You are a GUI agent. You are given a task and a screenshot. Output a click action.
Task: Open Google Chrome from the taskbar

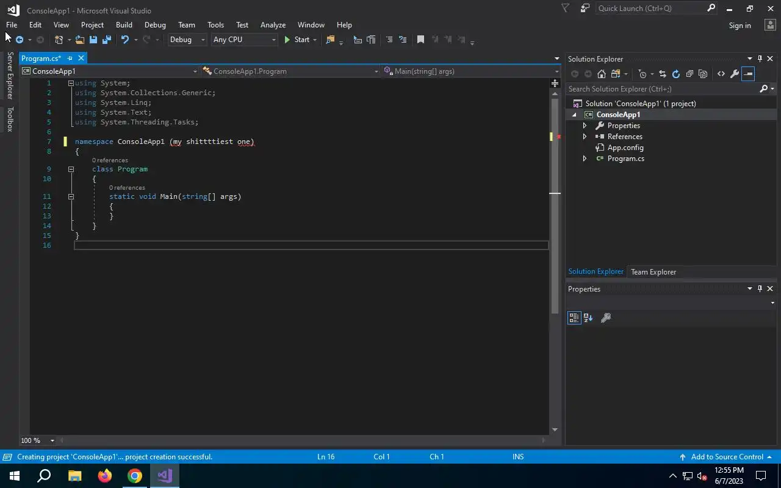click(x=135, y=476)
